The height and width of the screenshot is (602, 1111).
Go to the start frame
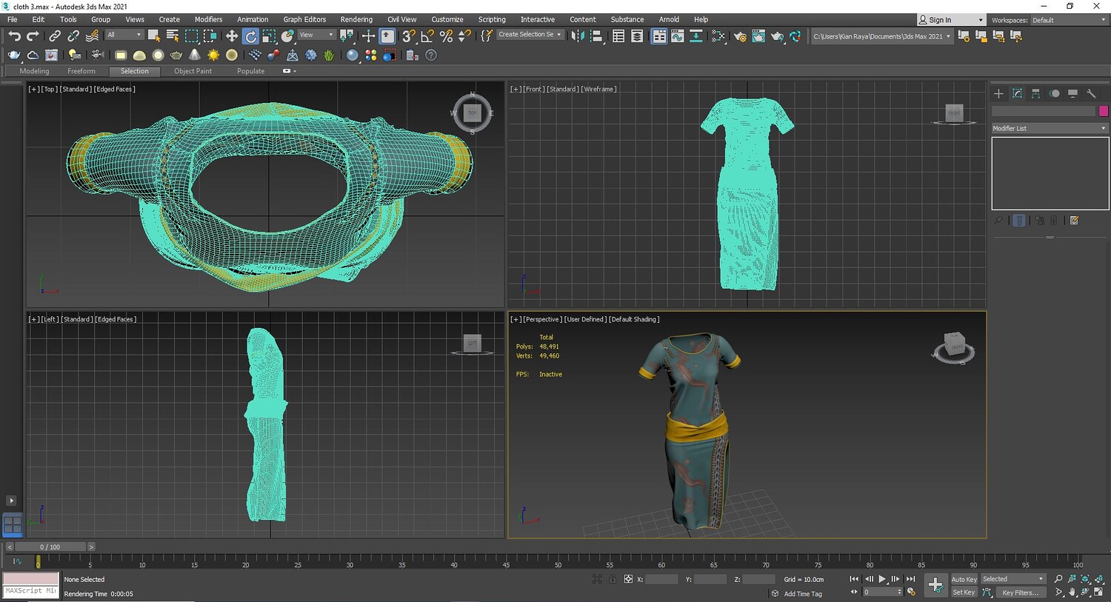(x=854, y=579)
